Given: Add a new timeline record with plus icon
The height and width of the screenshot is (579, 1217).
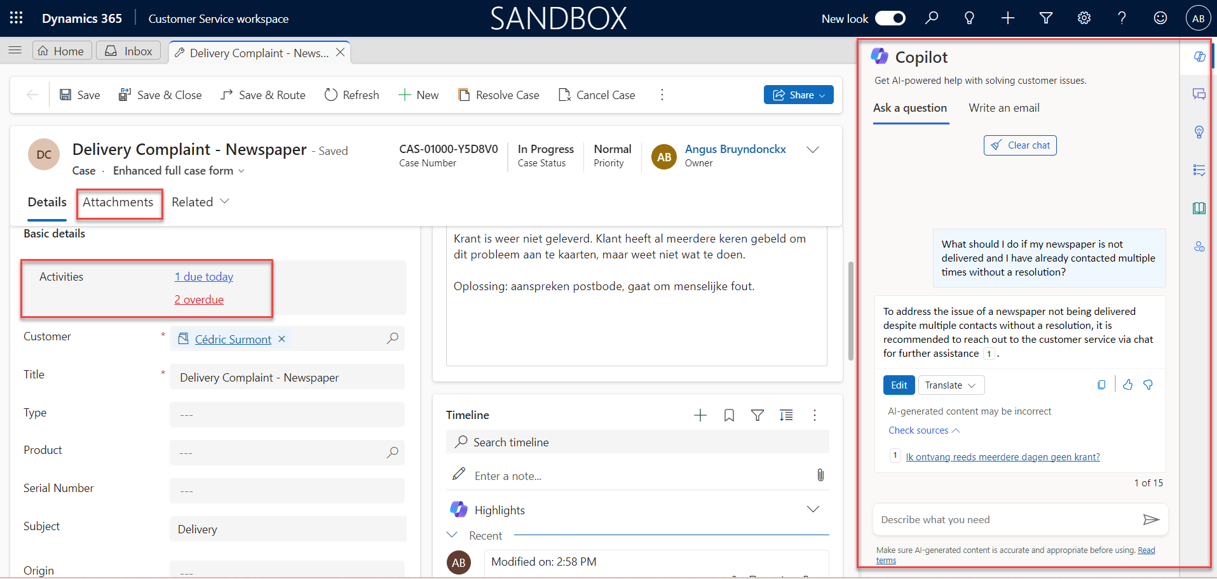Looking at the screenshot, I should (700, 415).
